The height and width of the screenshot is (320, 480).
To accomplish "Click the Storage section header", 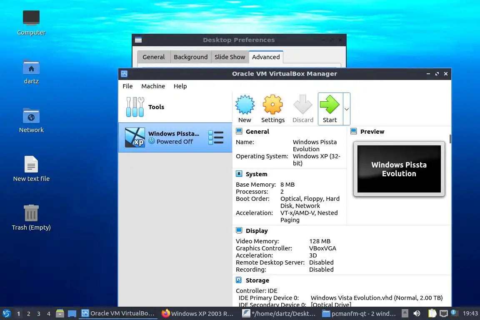I will [257, 280].
